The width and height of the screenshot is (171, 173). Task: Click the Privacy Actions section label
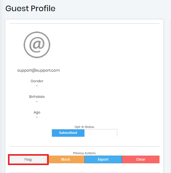(84, 153)
